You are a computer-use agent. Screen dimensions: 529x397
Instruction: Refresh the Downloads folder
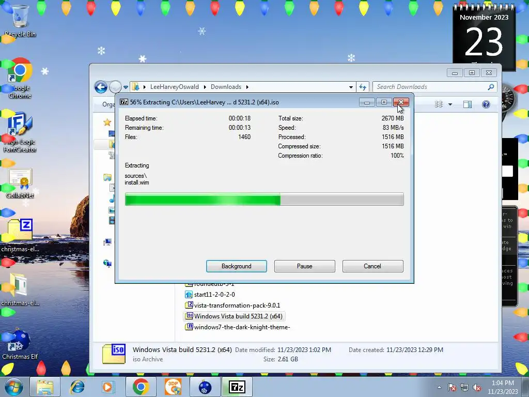click(363, 87)
